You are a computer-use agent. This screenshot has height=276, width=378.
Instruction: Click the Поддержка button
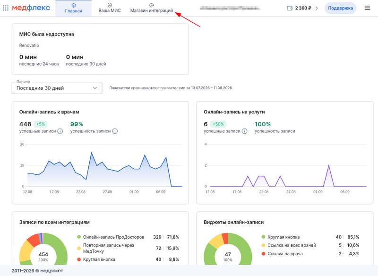pyautogui.click(x=340, y=8)
